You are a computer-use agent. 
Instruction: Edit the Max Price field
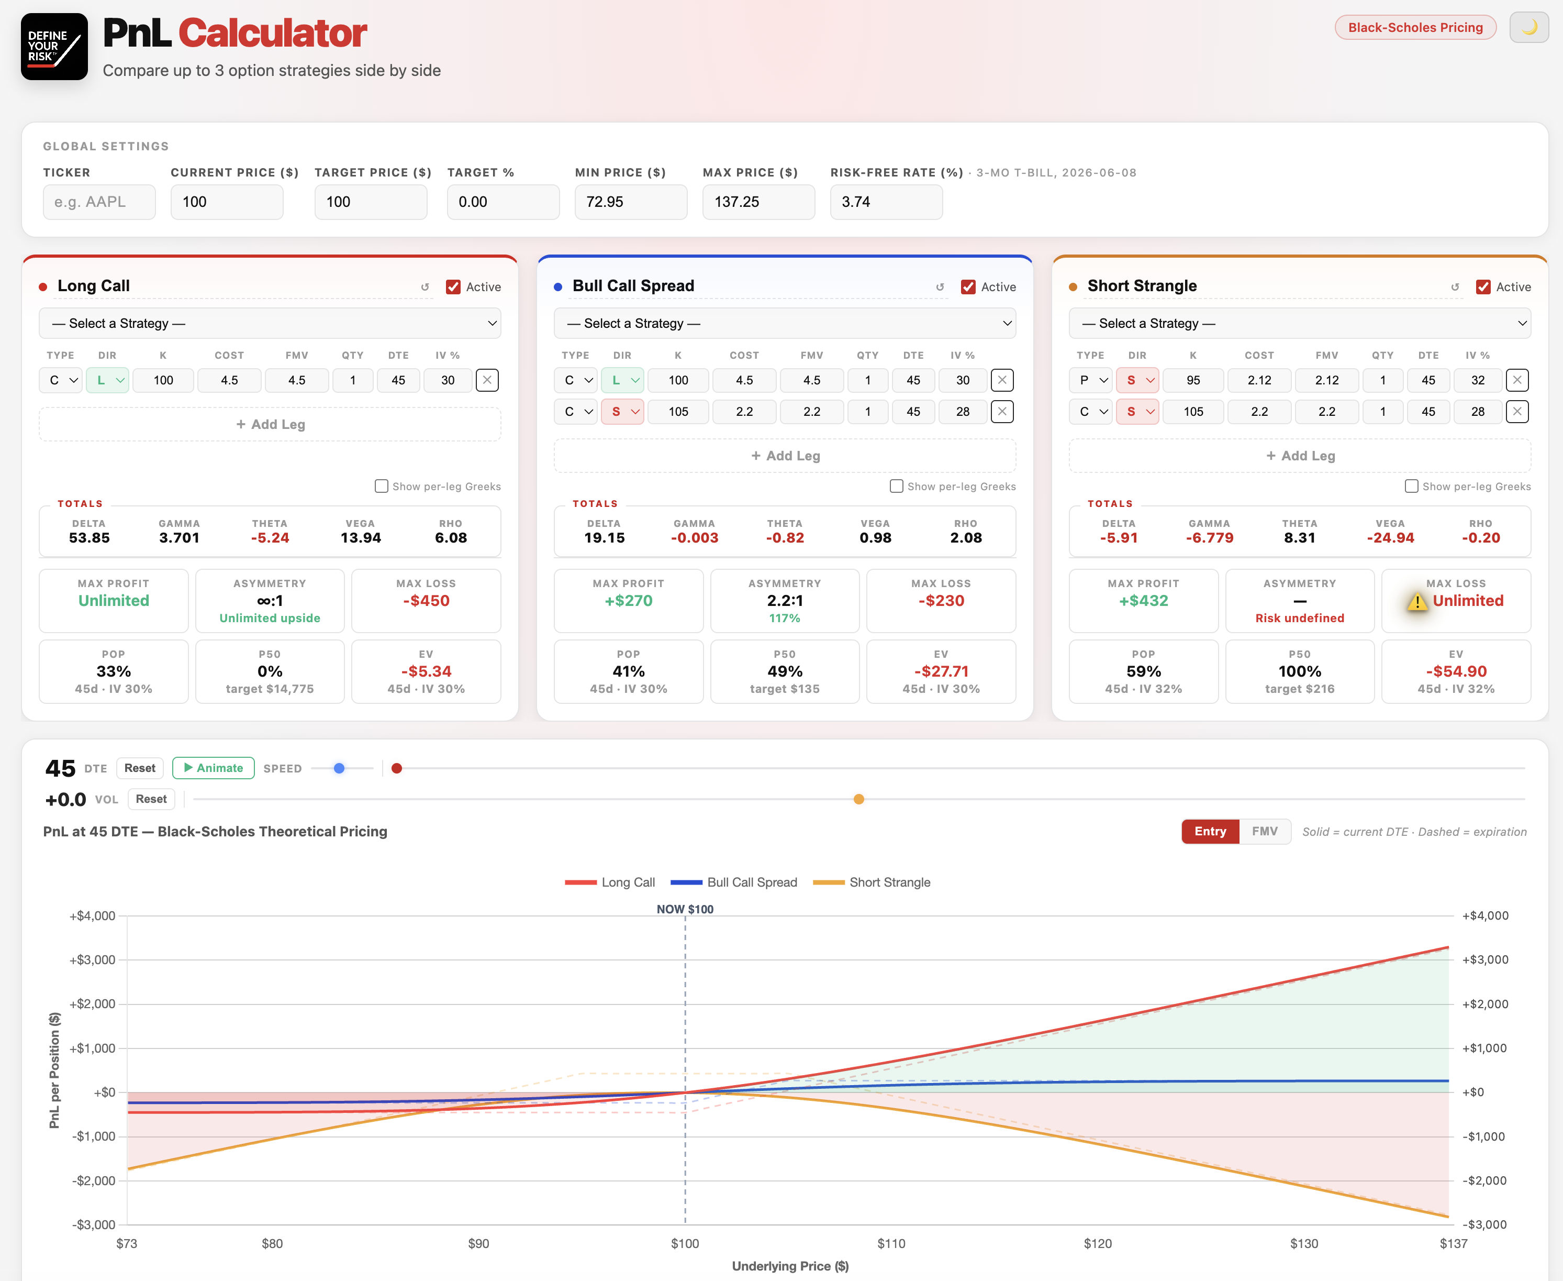tap(758, 202)
